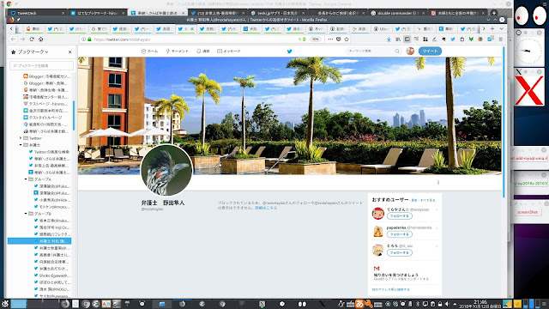
Task: List all Firefox tabs dropdown
Action: (501, 28)
